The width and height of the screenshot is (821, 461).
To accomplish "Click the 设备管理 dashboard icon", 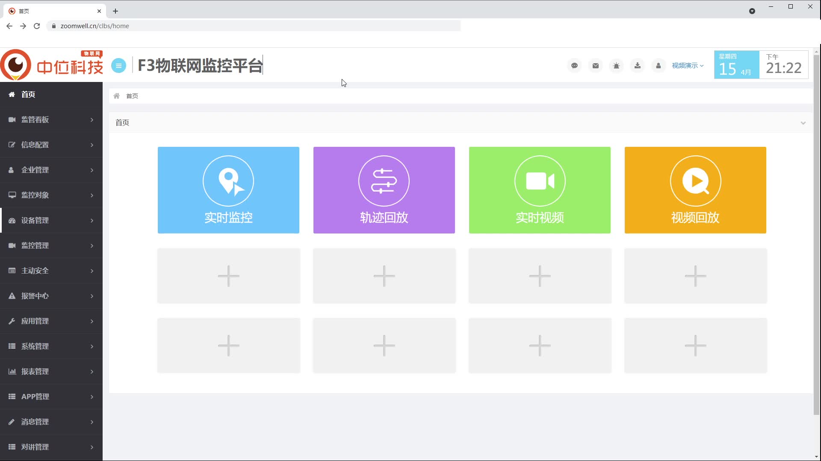I will [12, 220].
